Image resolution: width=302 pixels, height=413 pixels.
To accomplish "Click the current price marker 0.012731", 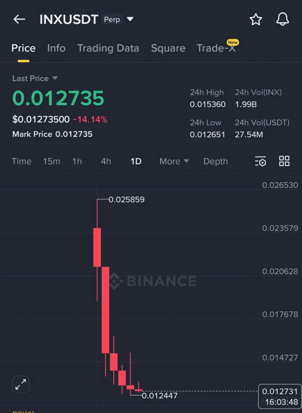I will 280,392.
